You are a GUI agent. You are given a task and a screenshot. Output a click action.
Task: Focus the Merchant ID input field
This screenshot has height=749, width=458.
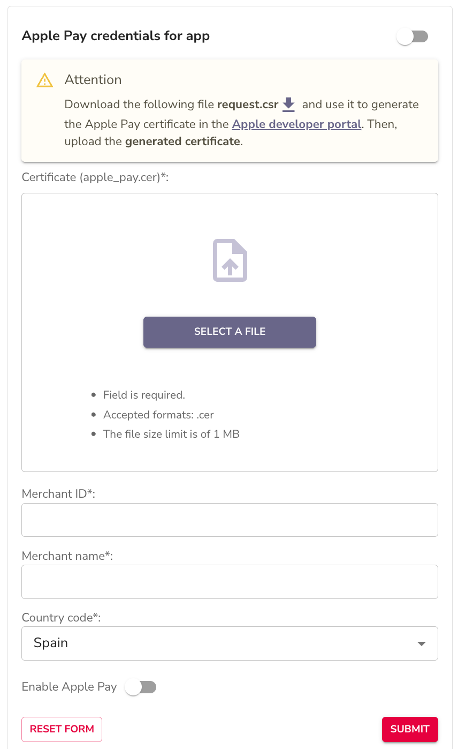pyautogui.click(x=230, y=520)
